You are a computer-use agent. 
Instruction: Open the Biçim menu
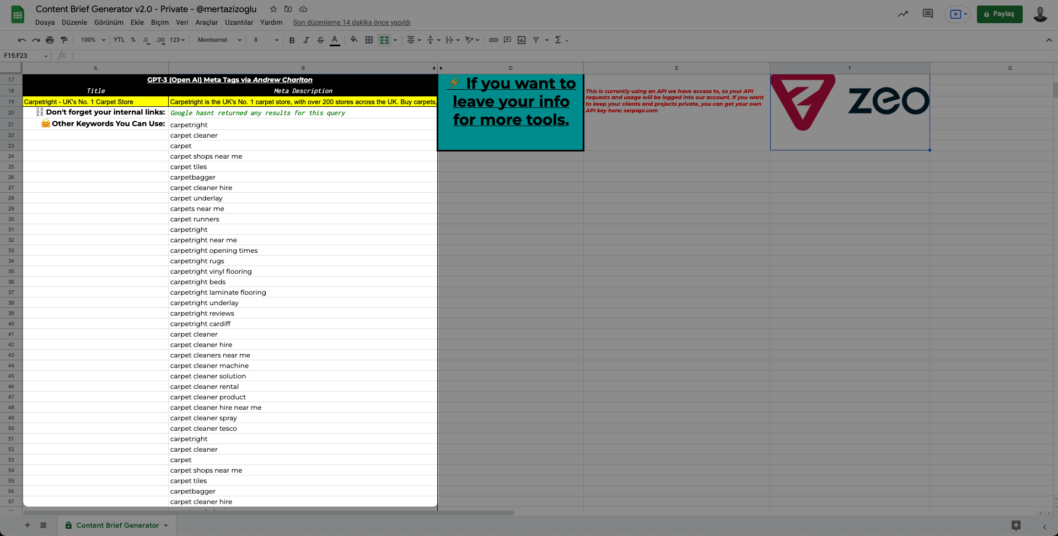[x=160, y=23]
